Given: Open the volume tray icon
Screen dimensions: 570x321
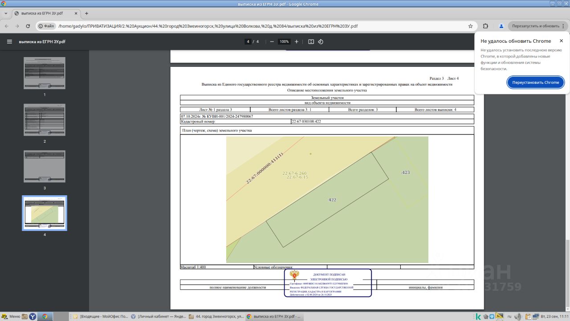Looking at the screenshot, I should point(517,317).
